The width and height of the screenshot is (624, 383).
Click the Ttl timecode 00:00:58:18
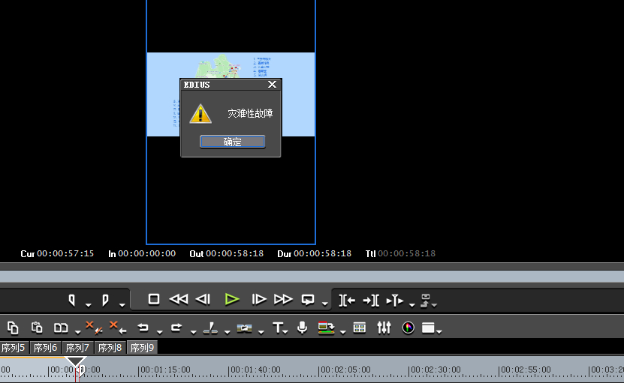click(x=407, y=253)
